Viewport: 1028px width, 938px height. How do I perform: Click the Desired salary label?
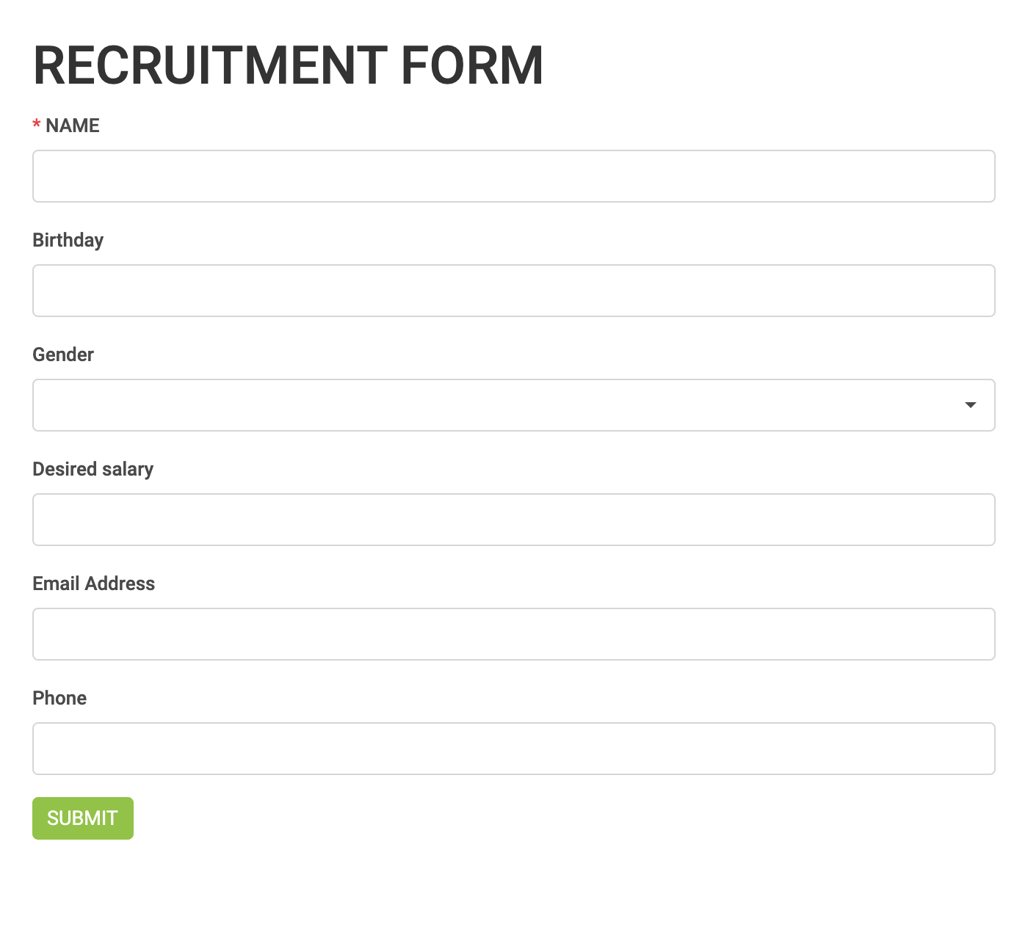click(93, 469)
